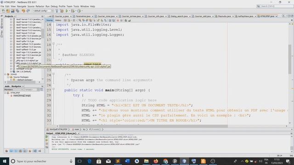Expand the SSAAD project node

coord(5,74)
